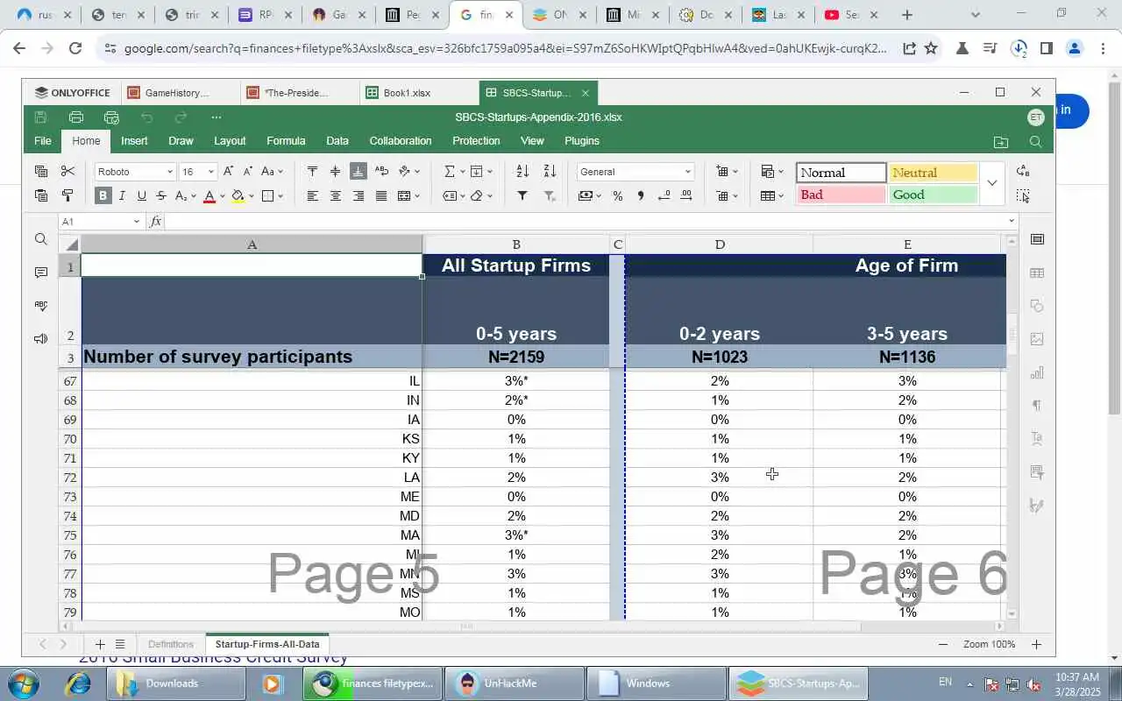1122x701 pixels.
Task: Click the Decrement font size icon
Action: pos(248,172)
